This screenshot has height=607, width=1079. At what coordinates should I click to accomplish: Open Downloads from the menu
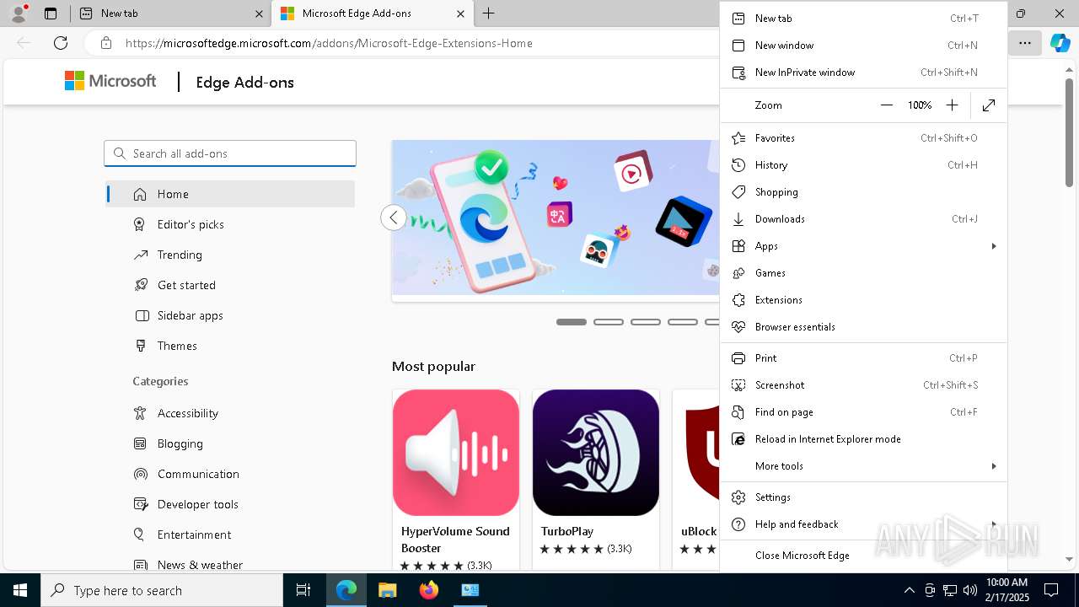pyautogui.click(x=864, y=219)
